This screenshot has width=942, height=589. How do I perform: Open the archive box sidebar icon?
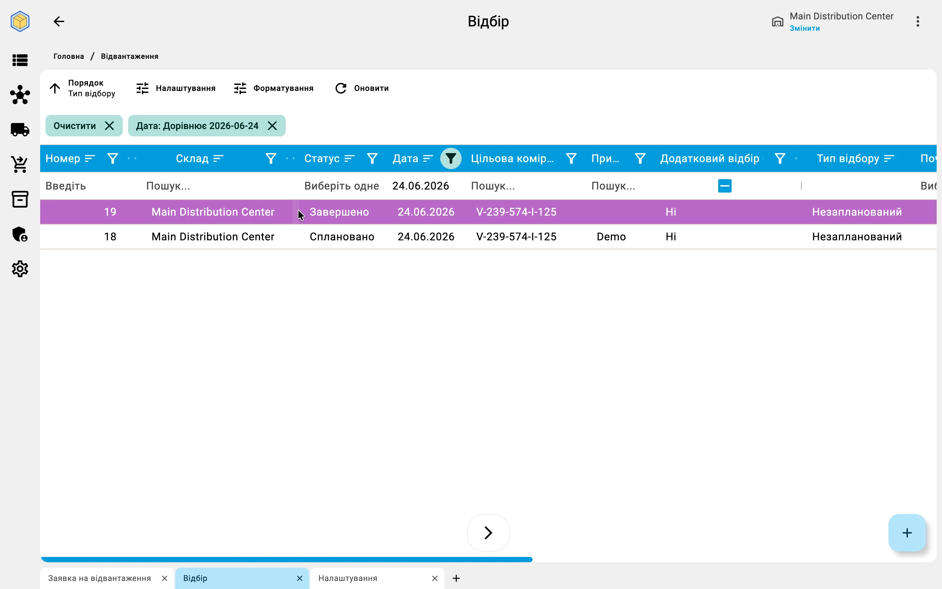[20, 199]
